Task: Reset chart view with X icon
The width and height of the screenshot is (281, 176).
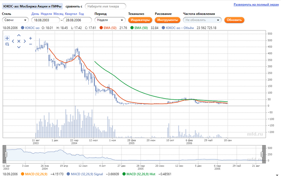Action: point(18,41)
